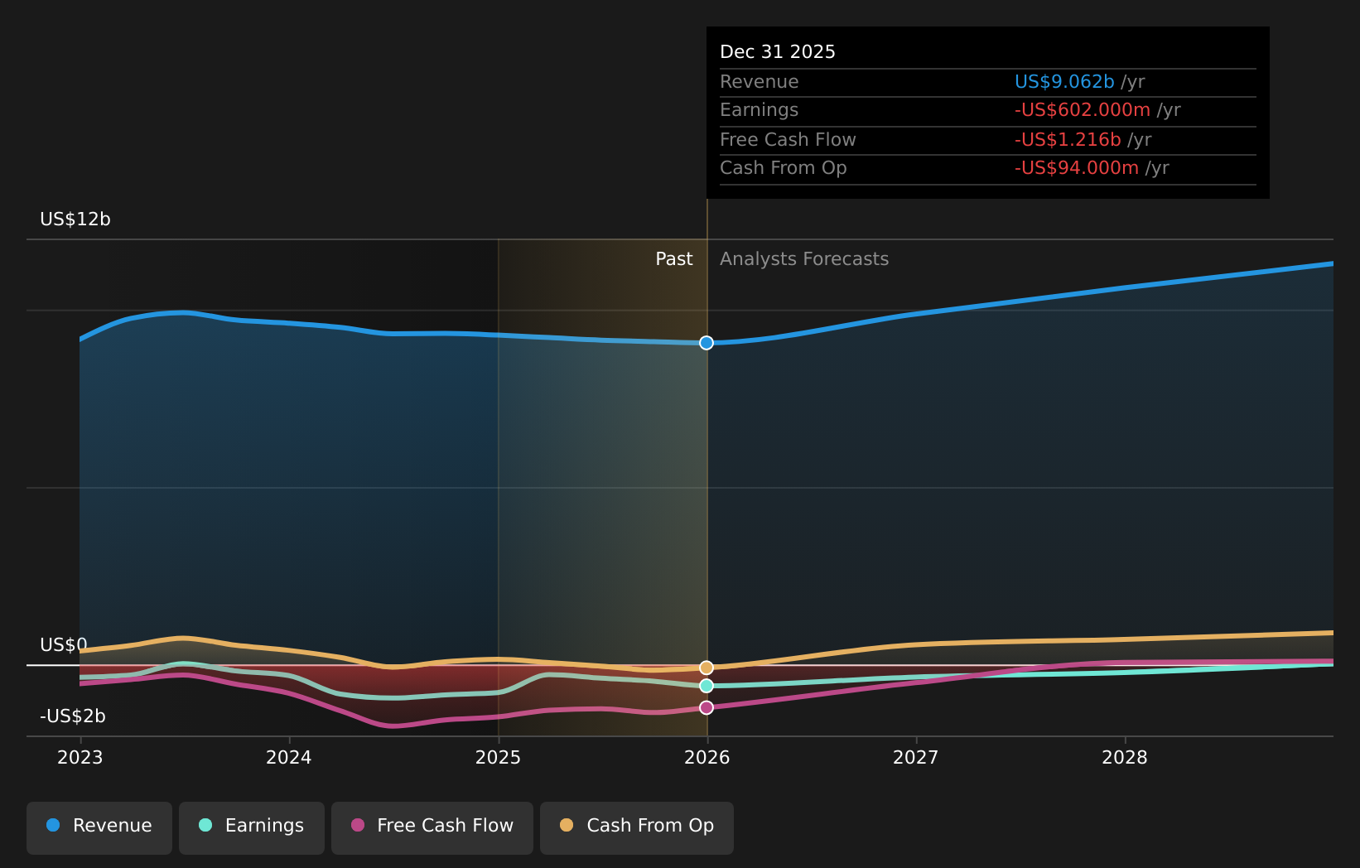This screenshot has width=1360, height=868.
Task: Select the Revenue data point marker on chart
Action: 706,342
